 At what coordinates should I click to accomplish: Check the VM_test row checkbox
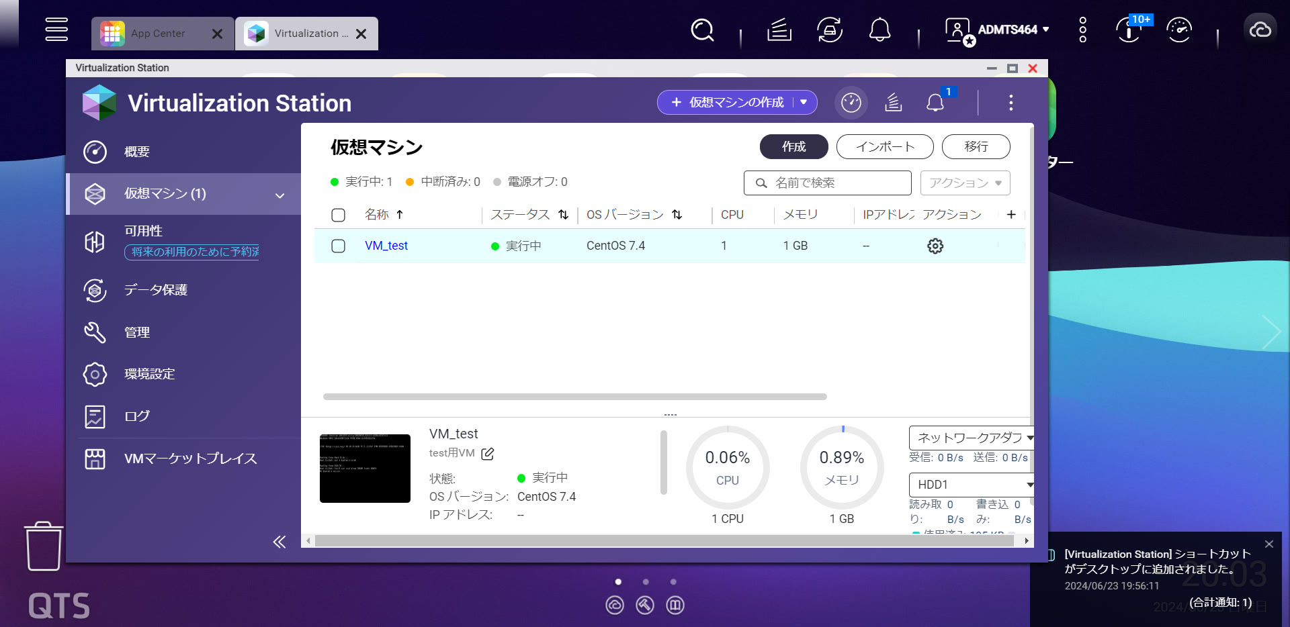339,246
